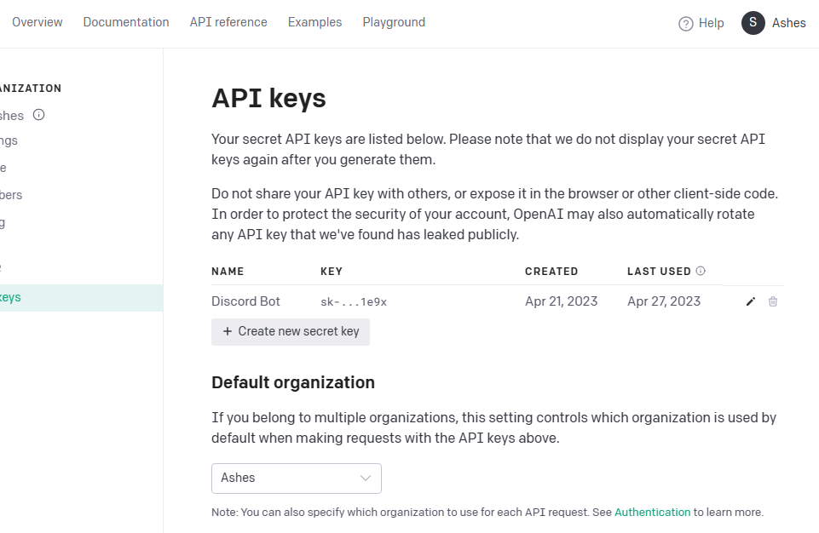Launch the Playground

coord(393,22)
